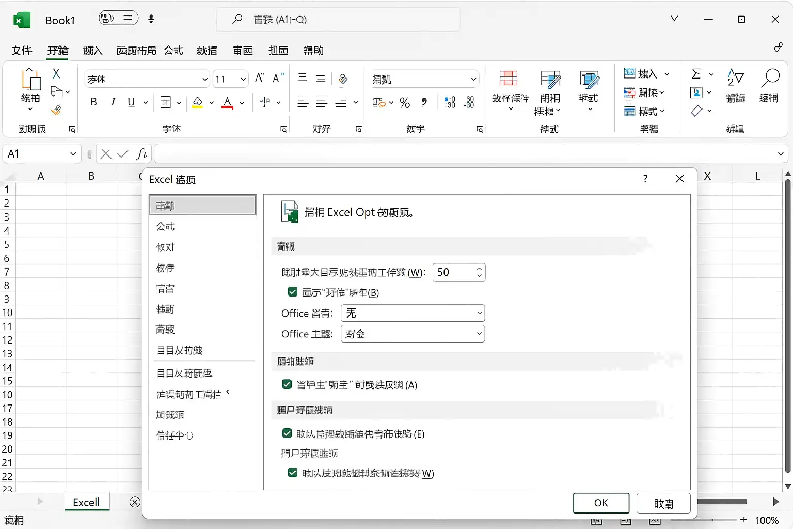Screen dimensions: 793x529
Task: Click the Italic formatting icon
Action: 113,102
